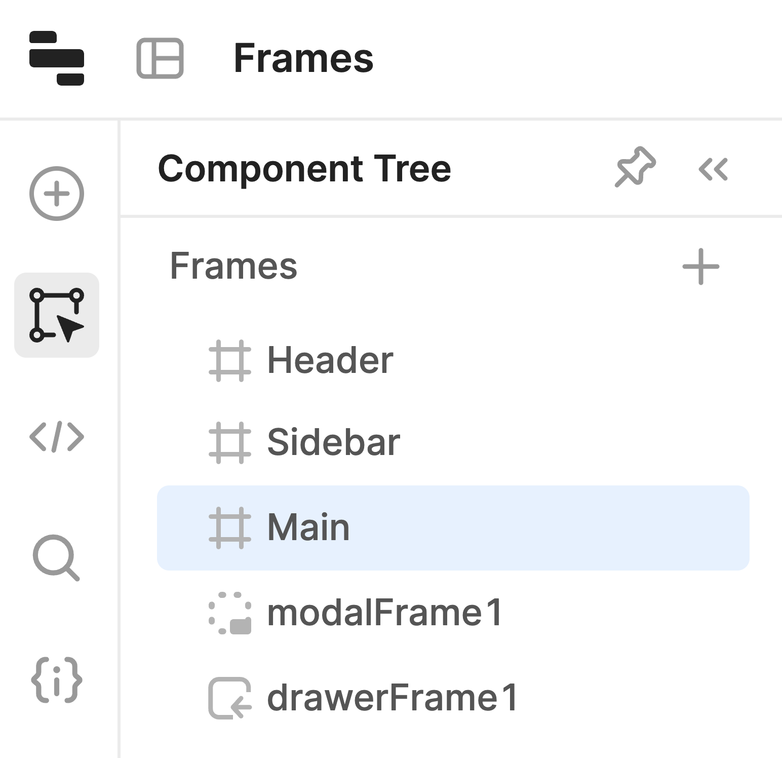Add a new frame with plus

point(701,267)
